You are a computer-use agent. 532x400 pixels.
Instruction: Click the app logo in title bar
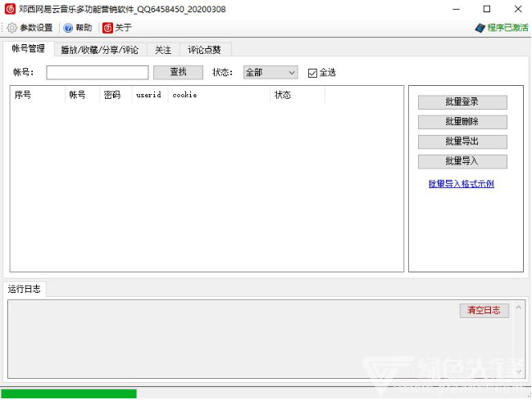pos(10,9)
